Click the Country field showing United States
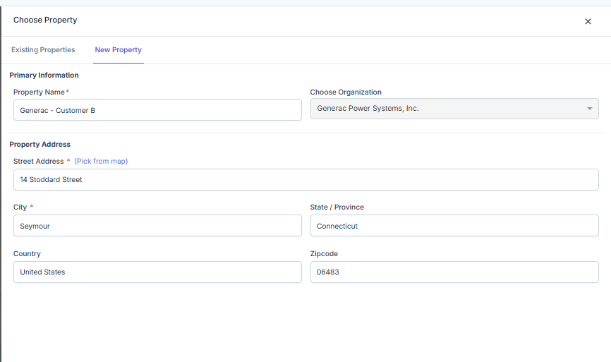The image size is (611, 362). [157, 272]
